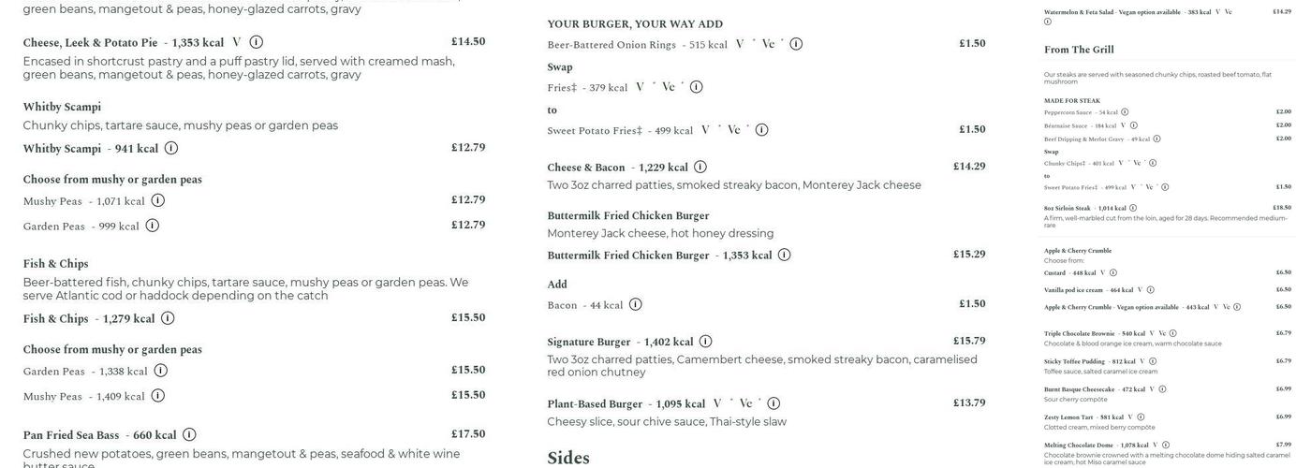1311x468 pixels.
Task: Show allergen info for Cheese & Bacon burger
Action: 700,167
